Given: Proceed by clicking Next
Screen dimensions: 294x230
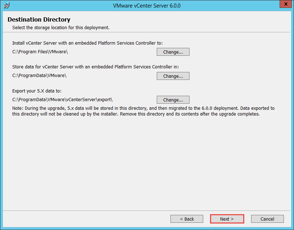Looking at the screenshot, I should tap(227, 218).
